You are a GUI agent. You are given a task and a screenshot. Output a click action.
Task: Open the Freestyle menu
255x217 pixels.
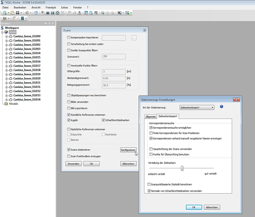[51, 8]
